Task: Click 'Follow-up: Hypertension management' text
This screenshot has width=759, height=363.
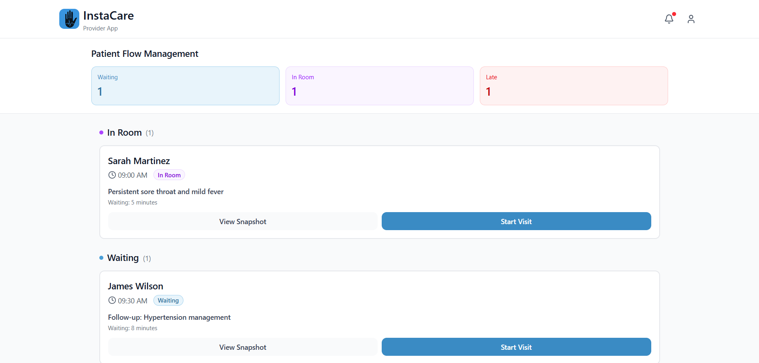Action: [x=169, y=317]
